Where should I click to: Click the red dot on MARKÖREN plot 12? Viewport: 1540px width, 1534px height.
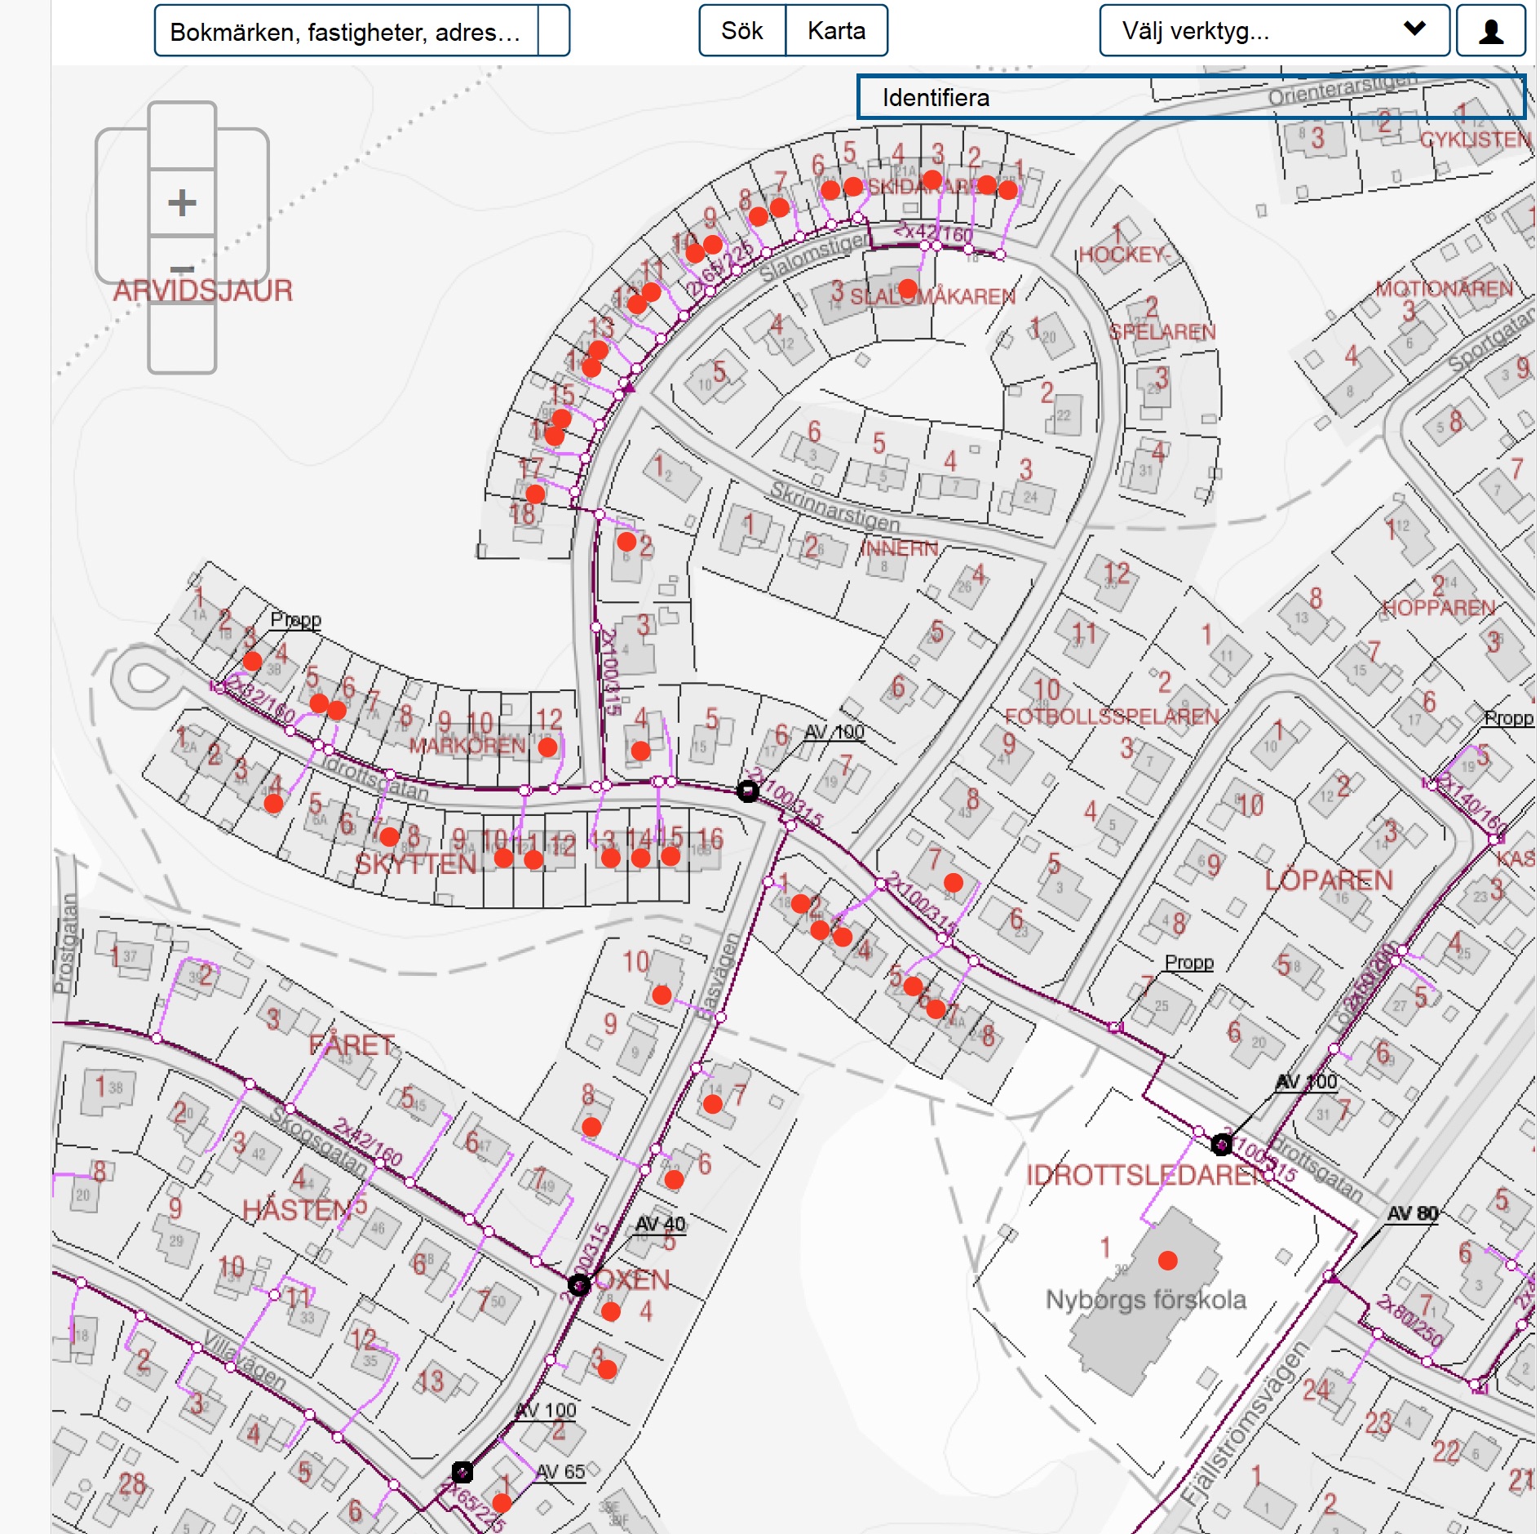[548, 747]
